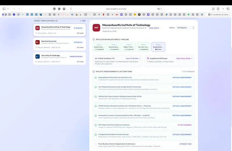Click clock icon beside Application Milestones heading
This screenshot has height=151, width=232.
coord(93,39)
